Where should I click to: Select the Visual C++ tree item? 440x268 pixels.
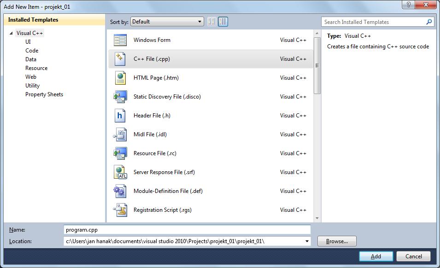(x=29, y=33)
